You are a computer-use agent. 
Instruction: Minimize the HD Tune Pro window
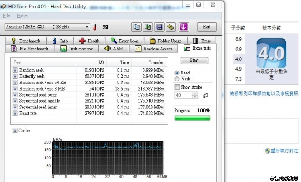pos(188,5)
